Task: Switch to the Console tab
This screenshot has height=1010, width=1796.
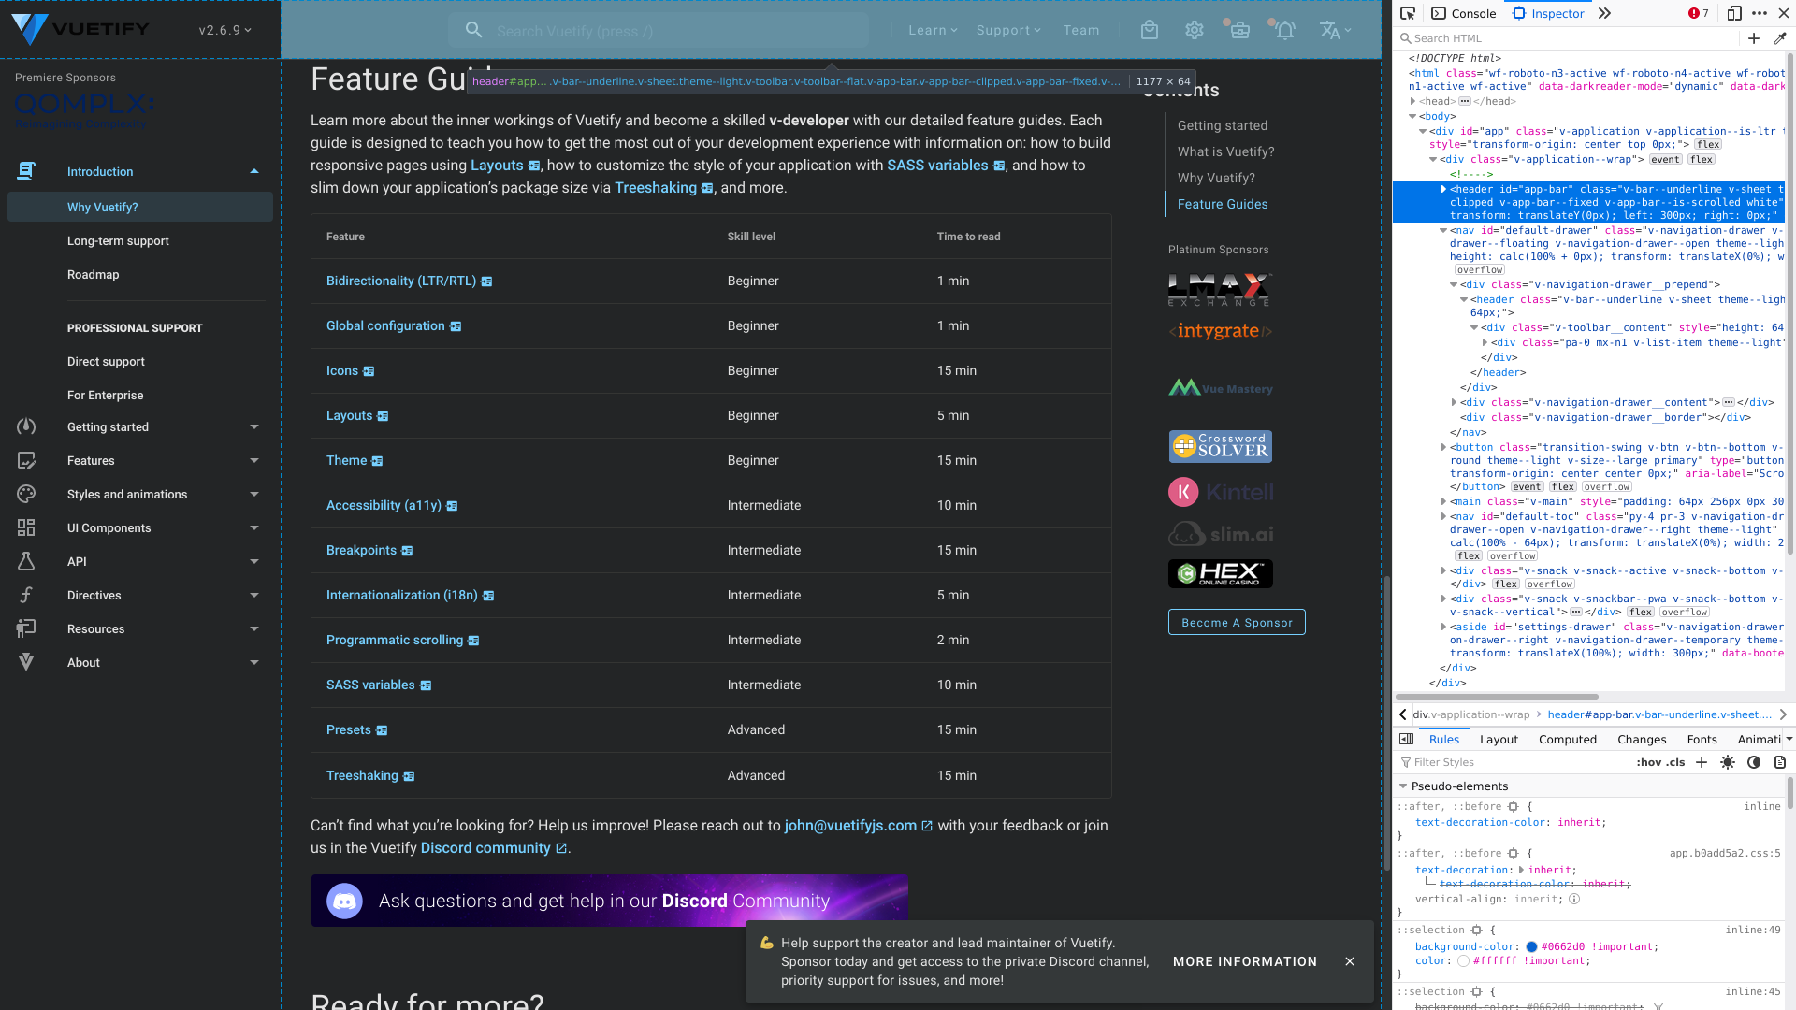Action: [1464, 13]
